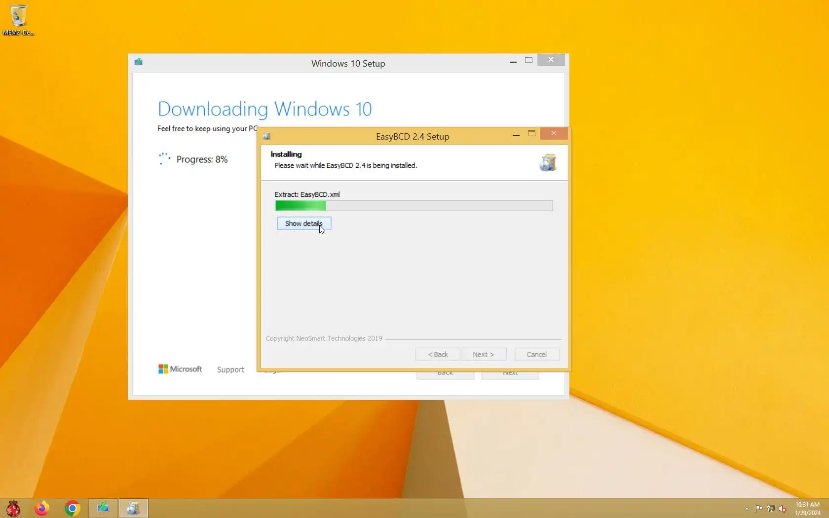Click the Microsoft logo in Windows 10 Setup
This screenshot has width=829, height=518.
[180, 369]
